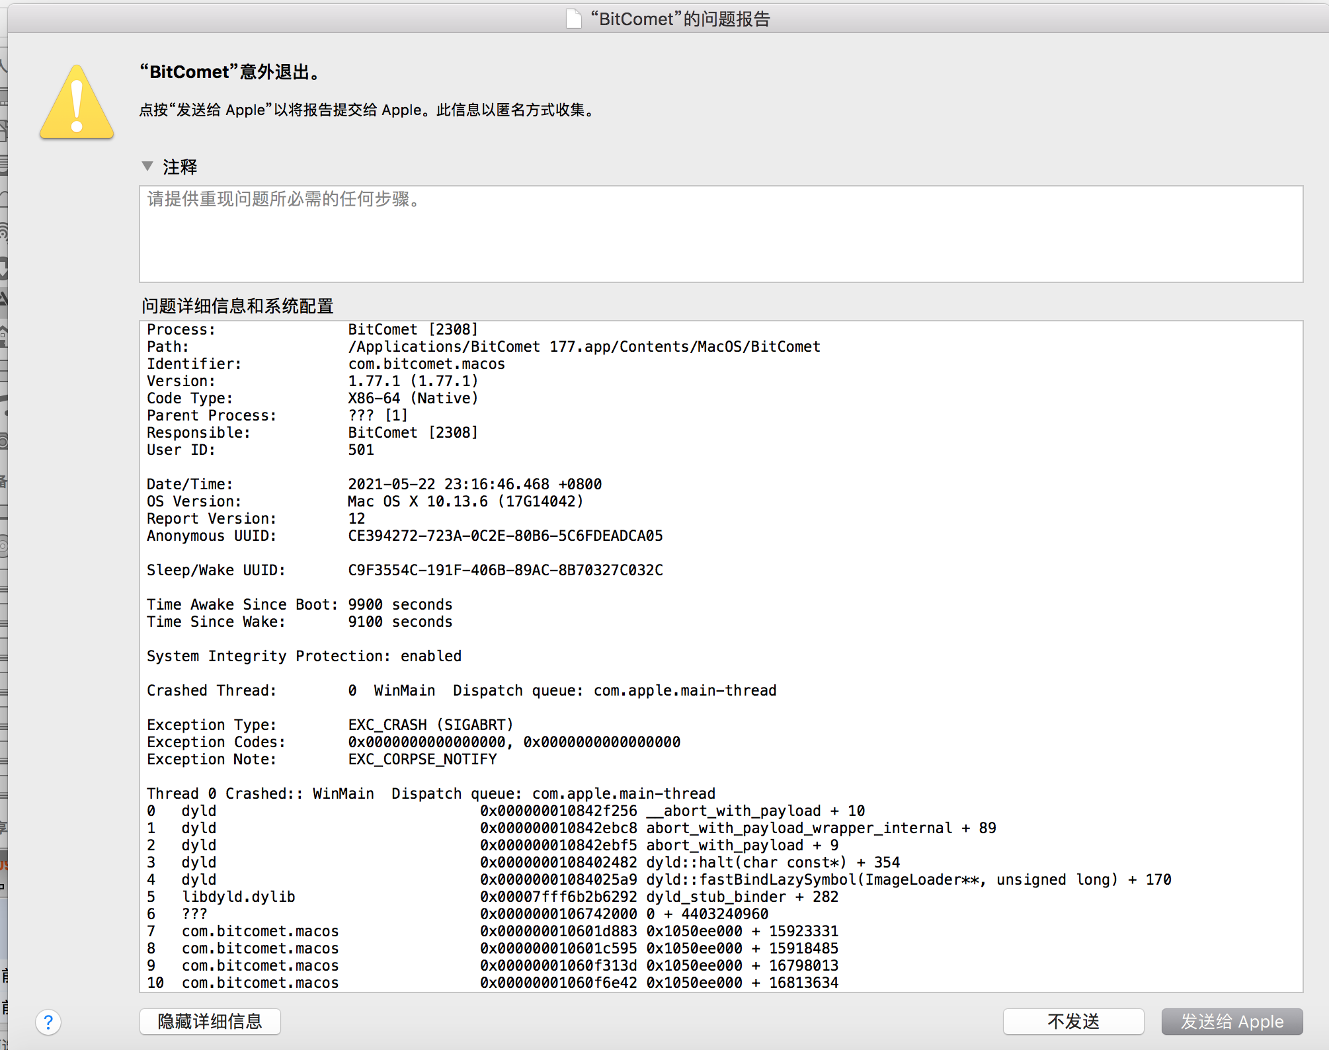The width and height of the screenshot is (1329, 1050).
Task: Click the Date/Time 2021-05-22 value
Action: pyautogui.click(x=474, y=484)
